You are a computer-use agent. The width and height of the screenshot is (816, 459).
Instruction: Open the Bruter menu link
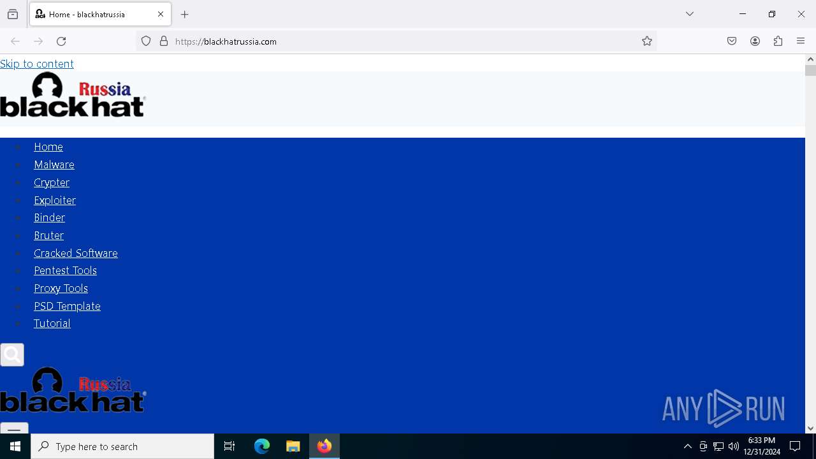tap(48, 235)
